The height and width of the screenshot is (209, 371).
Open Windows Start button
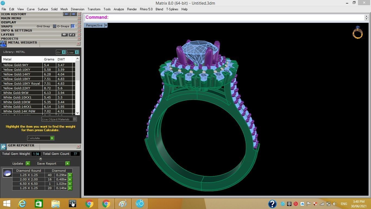[x=7, y=204]
